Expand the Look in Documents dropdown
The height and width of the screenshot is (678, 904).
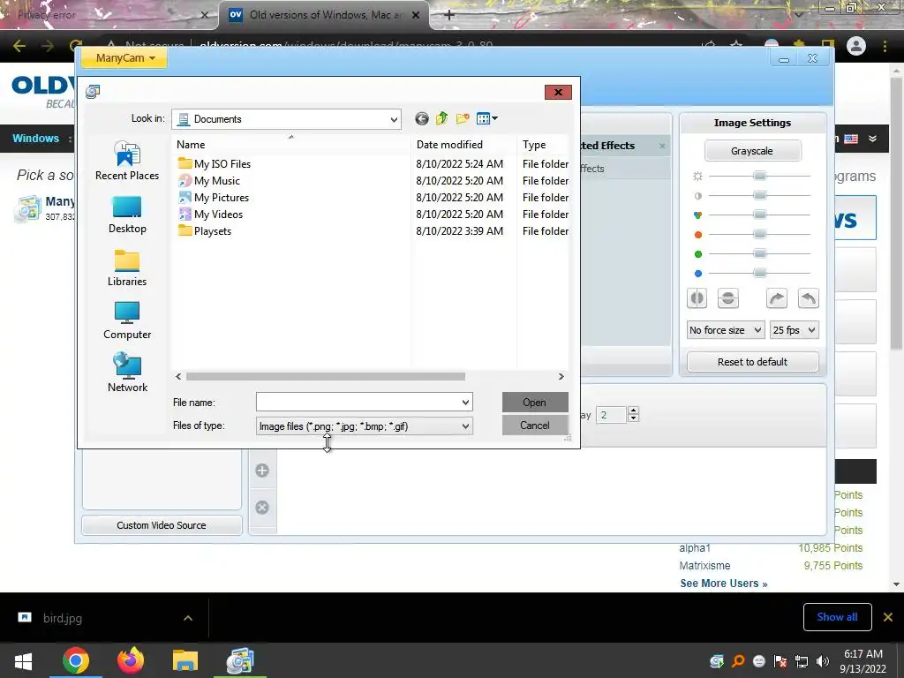click(x=394, y=119)
